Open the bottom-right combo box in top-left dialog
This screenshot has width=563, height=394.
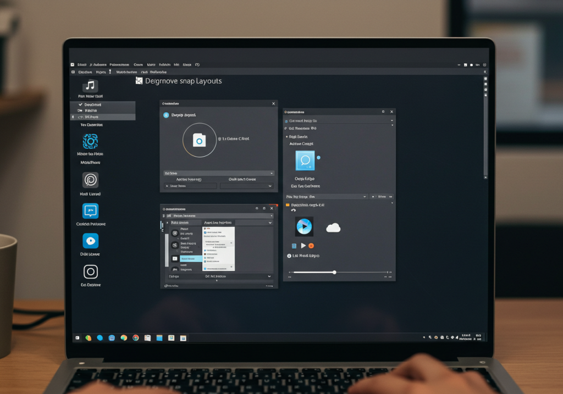[246, 186]
